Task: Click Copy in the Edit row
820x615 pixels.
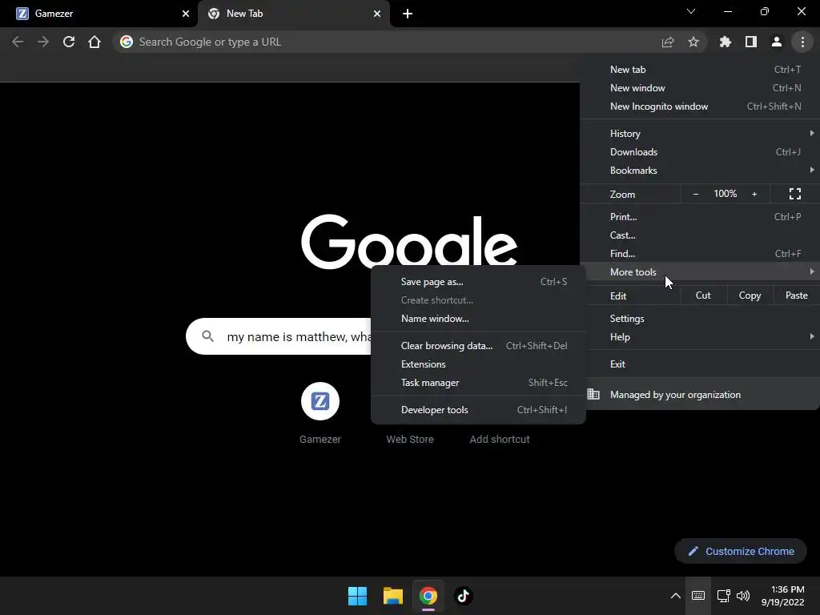Action: coord(750,295)
